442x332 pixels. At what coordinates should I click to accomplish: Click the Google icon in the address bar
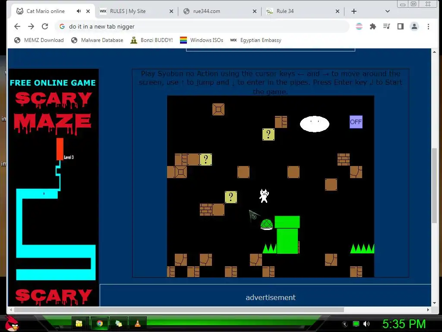click(x=62, y=26)
